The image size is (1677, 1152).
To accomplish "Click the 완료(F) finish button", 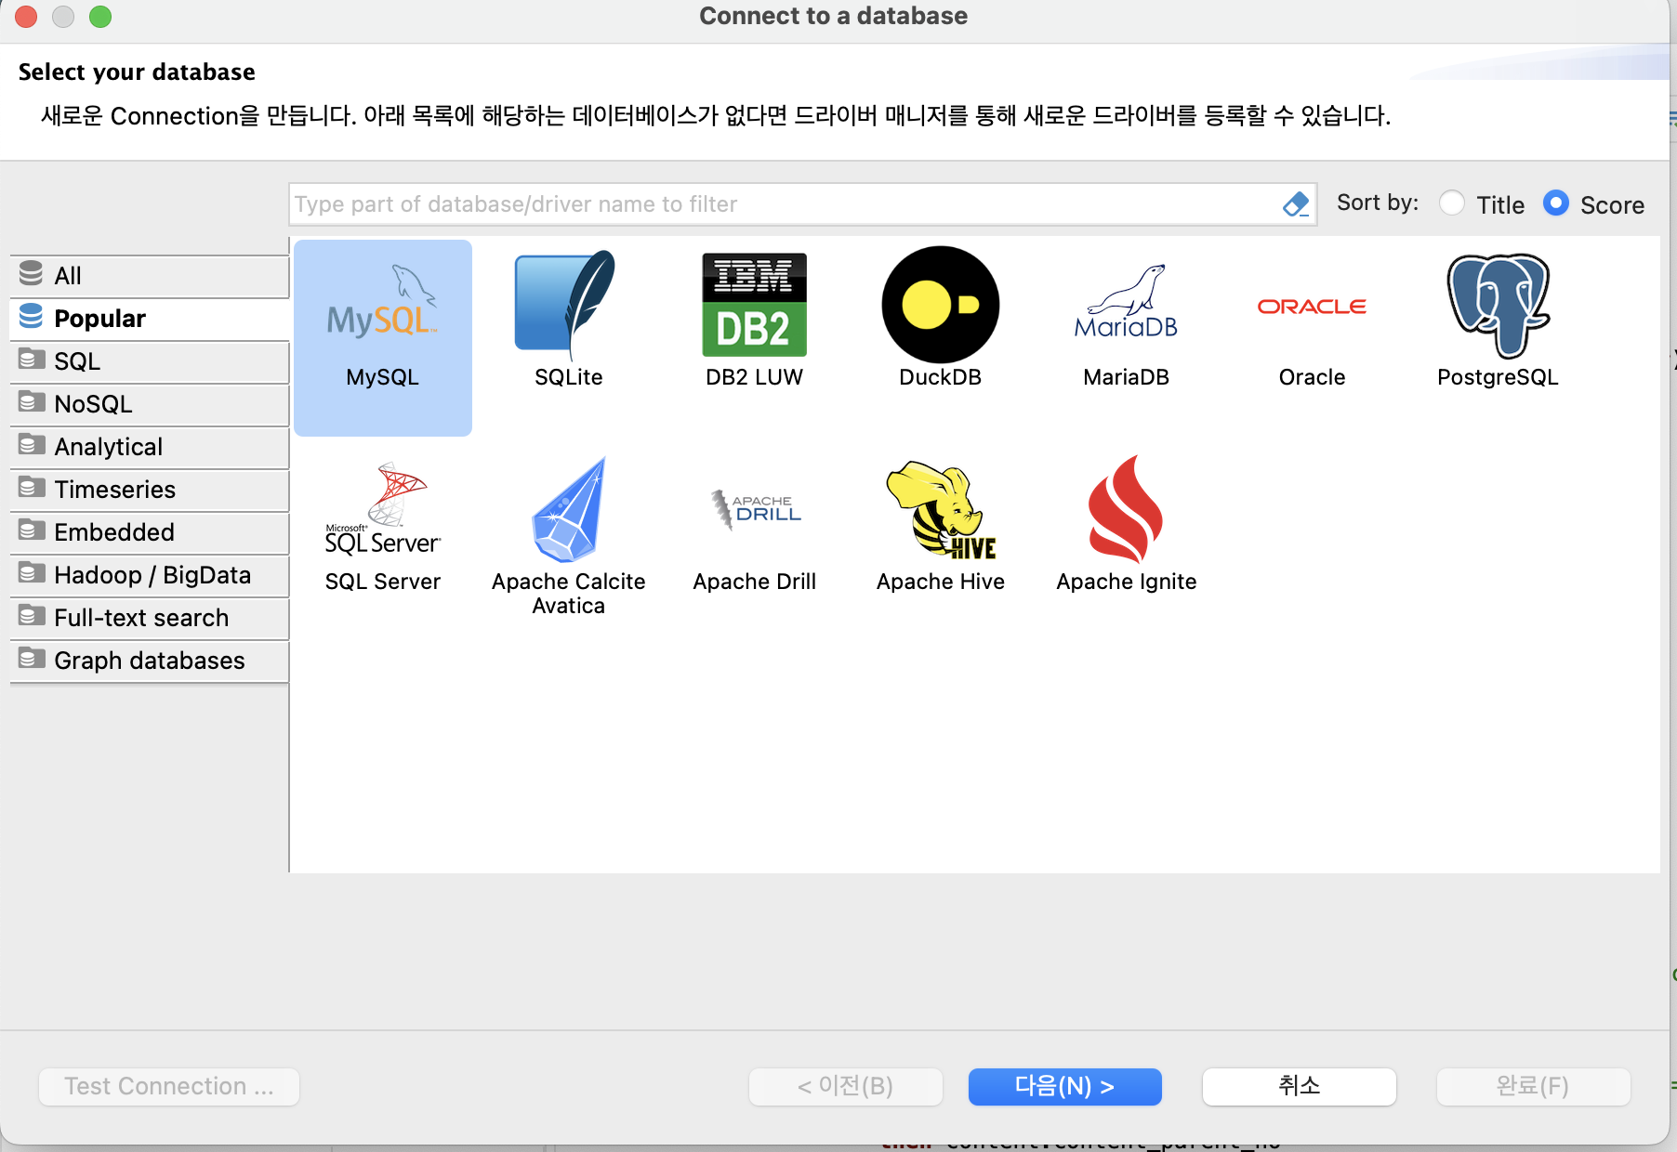I will [x=1533, y=1086].
